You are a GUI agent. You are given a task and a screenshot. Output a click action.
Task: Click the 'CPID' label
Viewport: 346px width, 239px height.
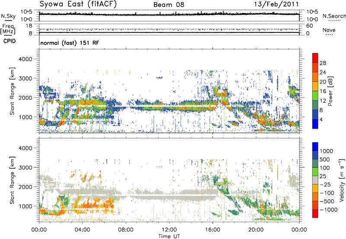[9, 41]
